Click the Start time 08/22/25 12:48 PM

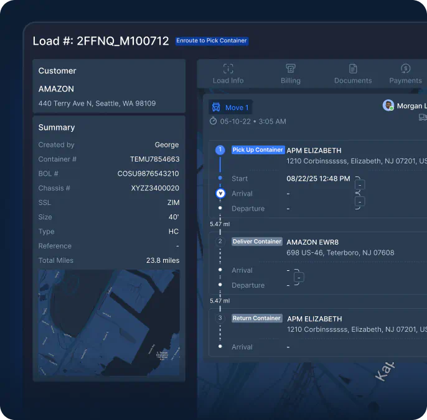(x=318, y=178)
